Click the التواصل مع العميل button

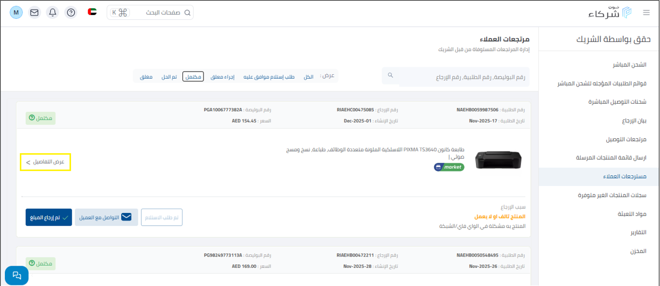coord(106,217)
